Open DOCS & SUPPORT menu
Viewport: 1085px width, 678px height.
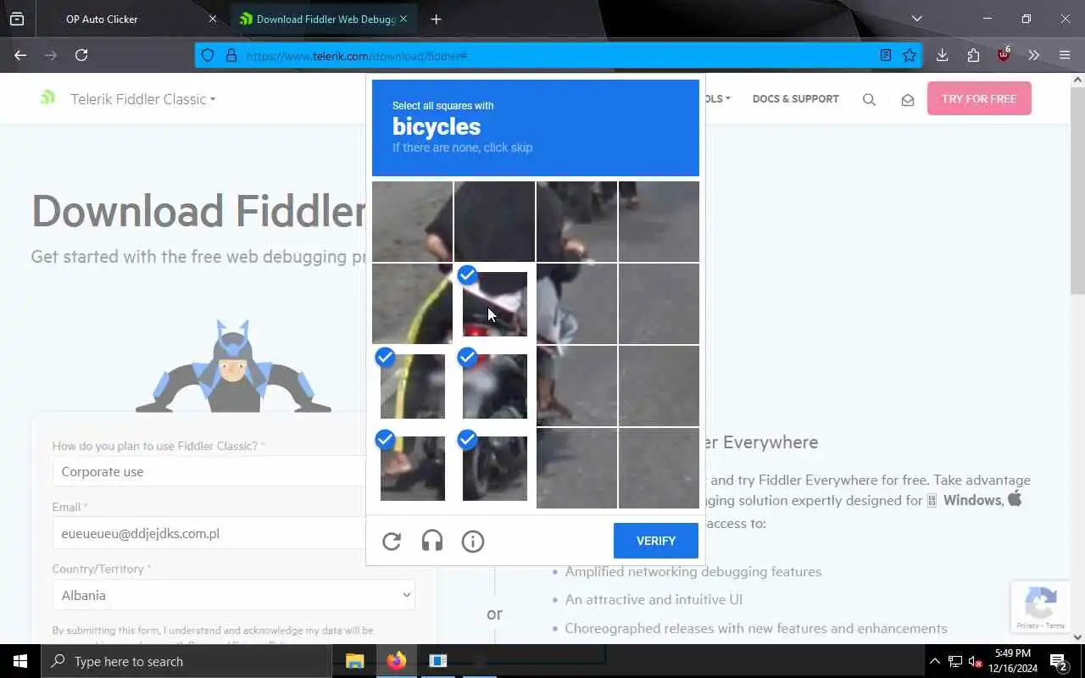pos(795,98)
